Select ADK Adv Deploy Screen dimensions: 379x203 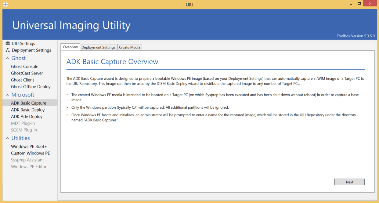tap(27, 117)
